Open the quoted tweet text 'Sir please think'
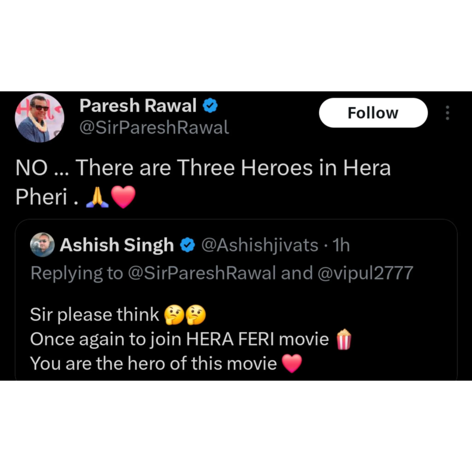Viewport: 472px width, 472px height. coord(94,315)
